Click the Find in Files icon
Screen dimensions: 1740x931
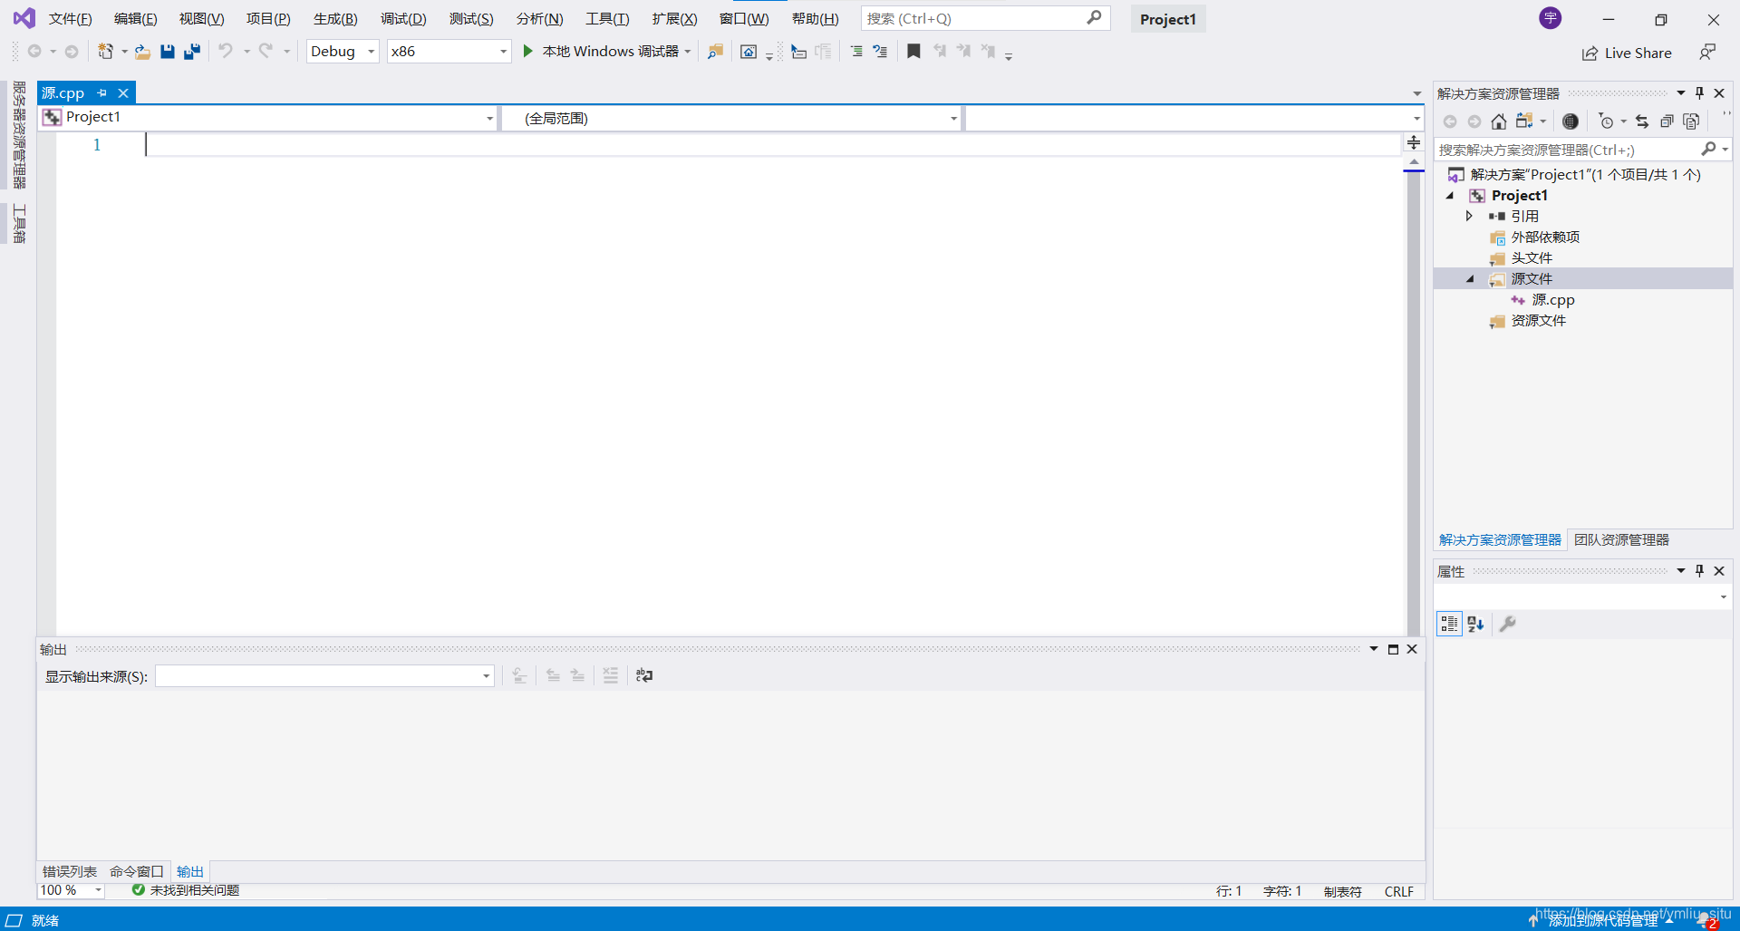tap(716, 52)
